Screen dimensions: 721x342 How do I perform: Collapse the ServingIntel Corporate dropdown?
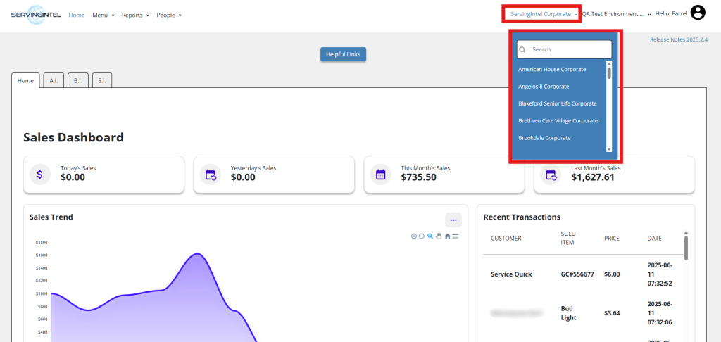point(541,14)
